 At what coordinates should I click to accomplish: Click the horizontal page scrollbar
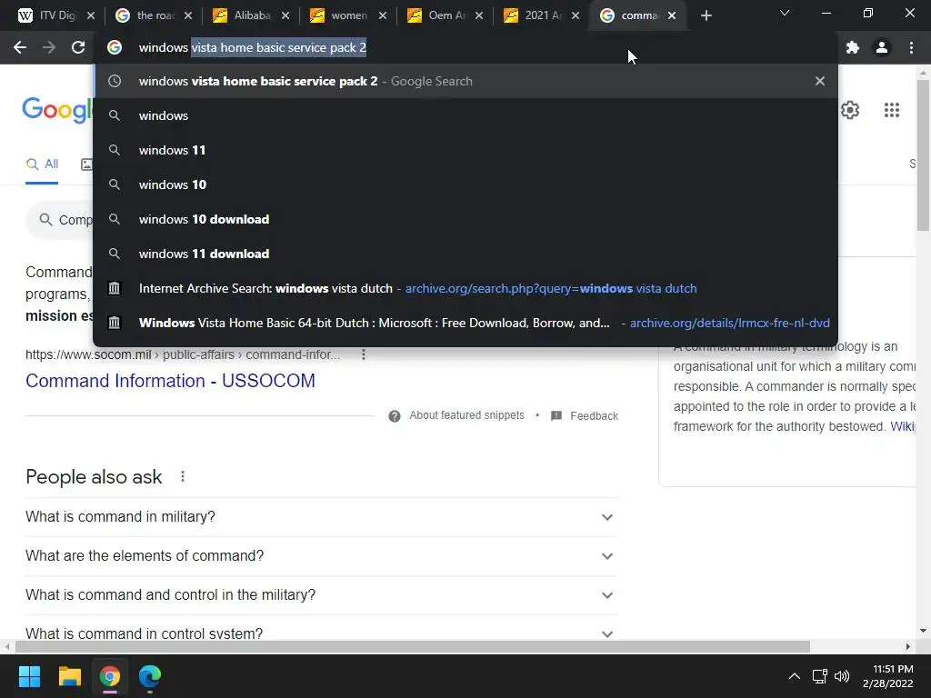point(413,646)
